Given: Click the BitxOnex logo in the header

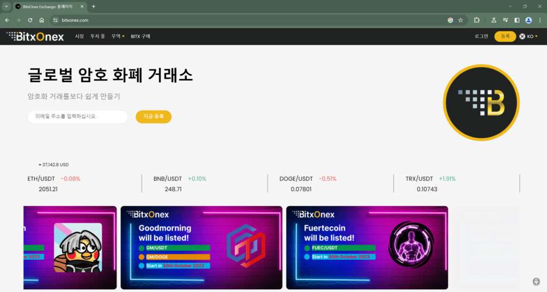Looking at the screenshot, I should point(35,36).
